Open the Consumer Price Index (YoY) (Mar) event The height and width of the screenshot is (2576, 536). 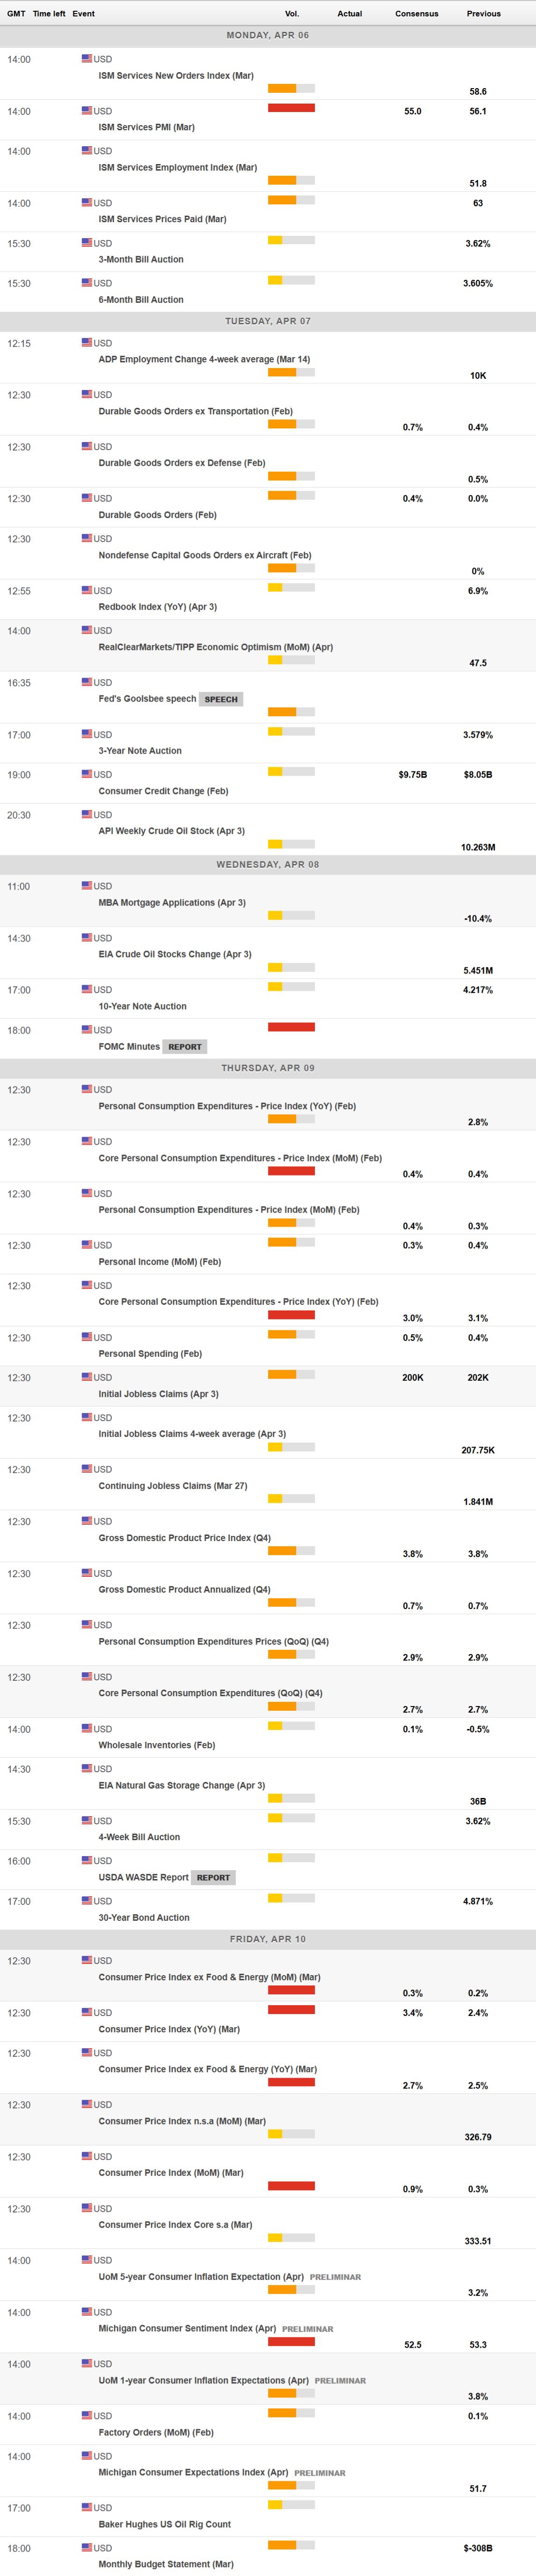point(169,2029)
